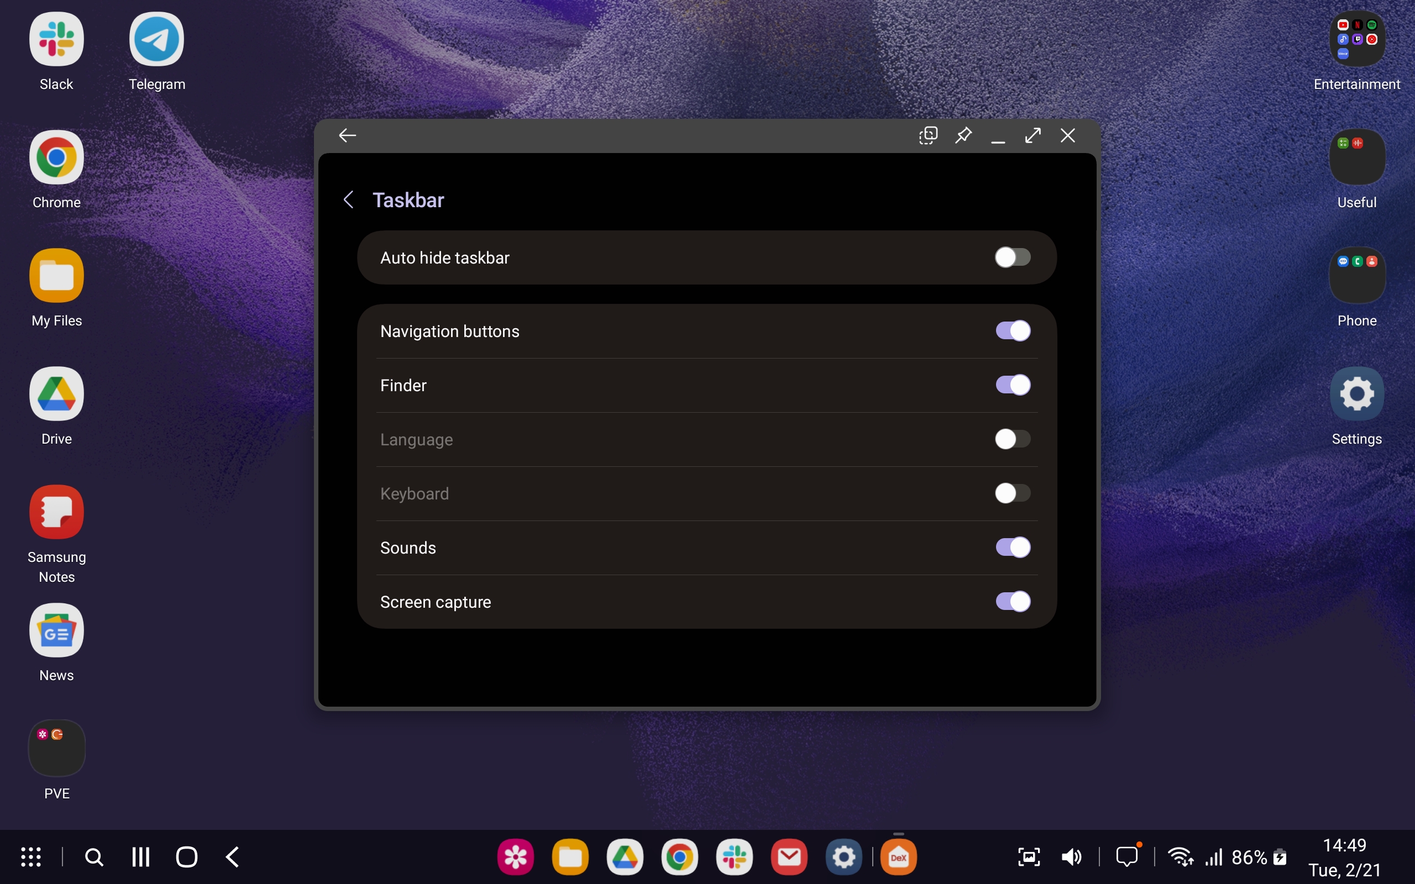Take a screenshot with taskbar capture icon
Image resolution: width=1415 pixels, height=884 pixels.
click(x=1029, y=857)
